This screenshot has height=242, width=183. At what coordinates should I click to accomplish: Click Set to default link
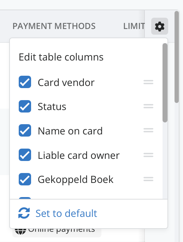pos(66,213)
